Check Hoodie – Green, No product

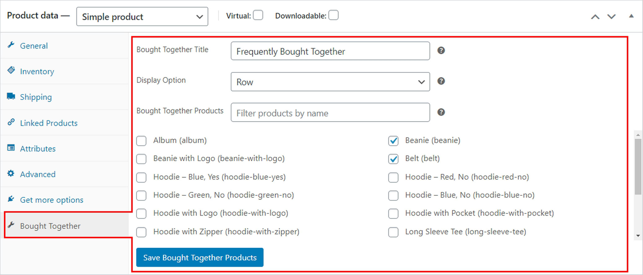click(141, 195)
